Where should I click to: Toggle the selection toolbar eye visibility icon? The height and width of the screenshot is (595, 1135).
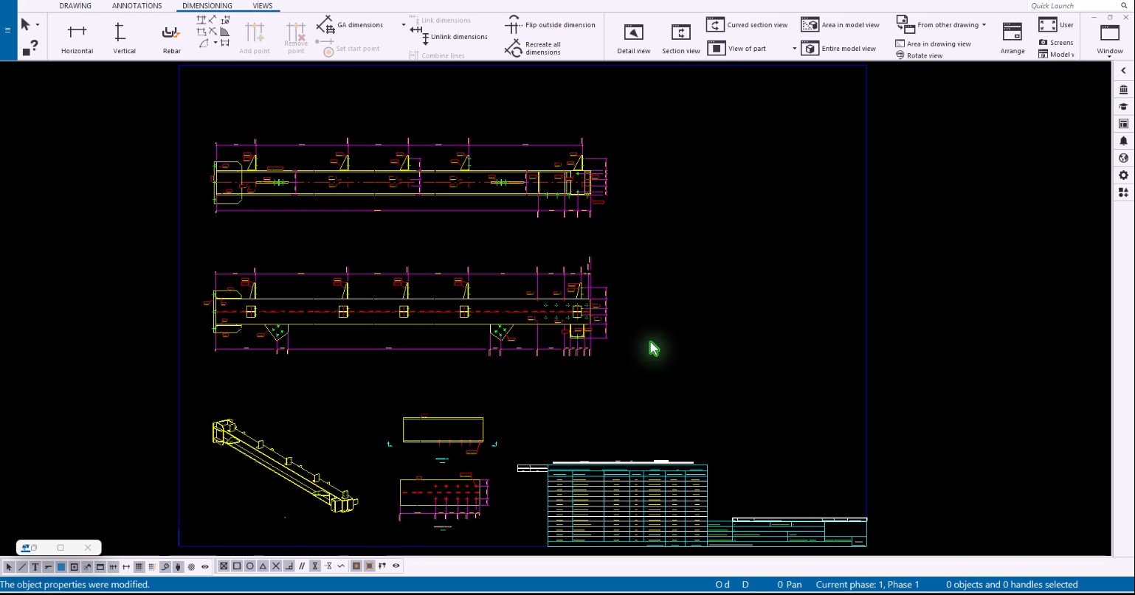click(205, 566)
